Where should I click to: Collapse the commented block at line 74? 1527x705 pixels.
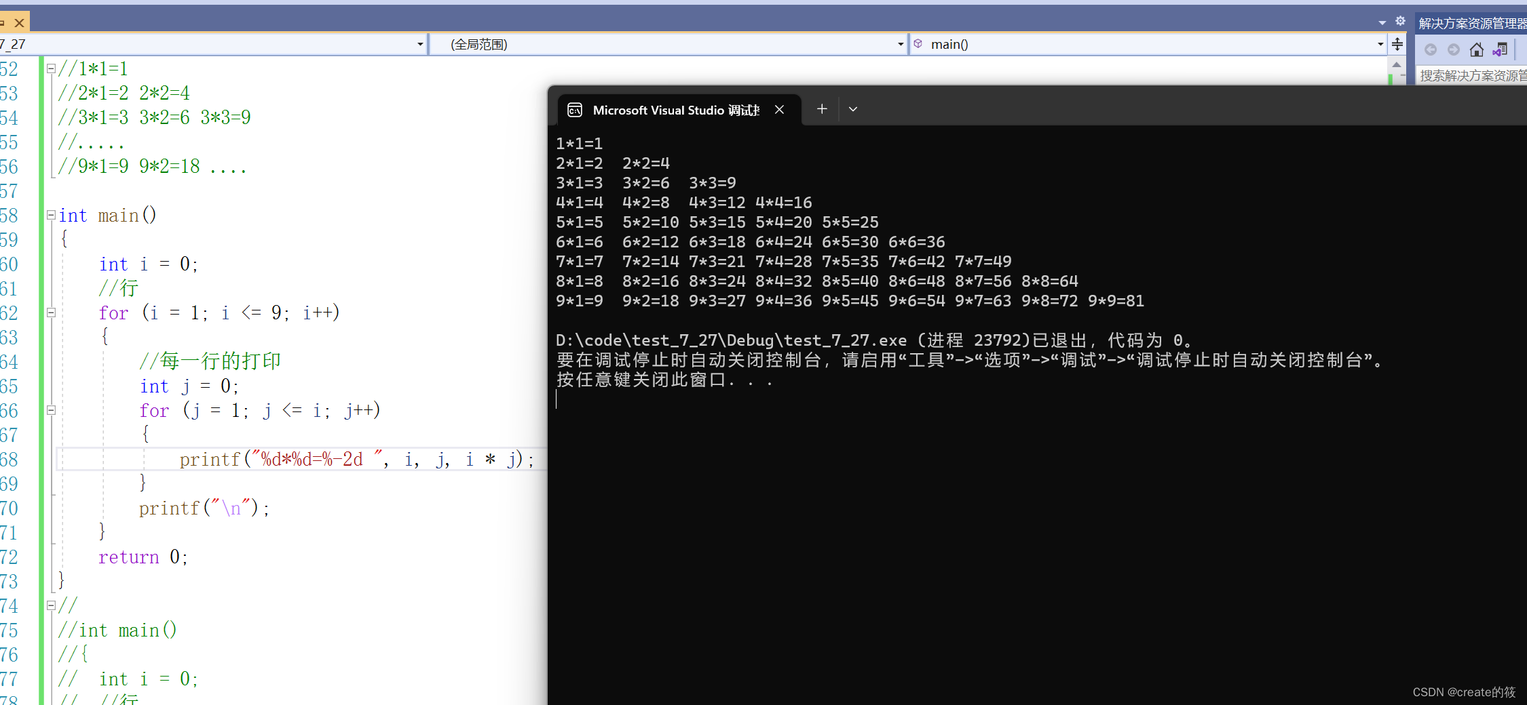pyautogui.click(x=51, y=605)
